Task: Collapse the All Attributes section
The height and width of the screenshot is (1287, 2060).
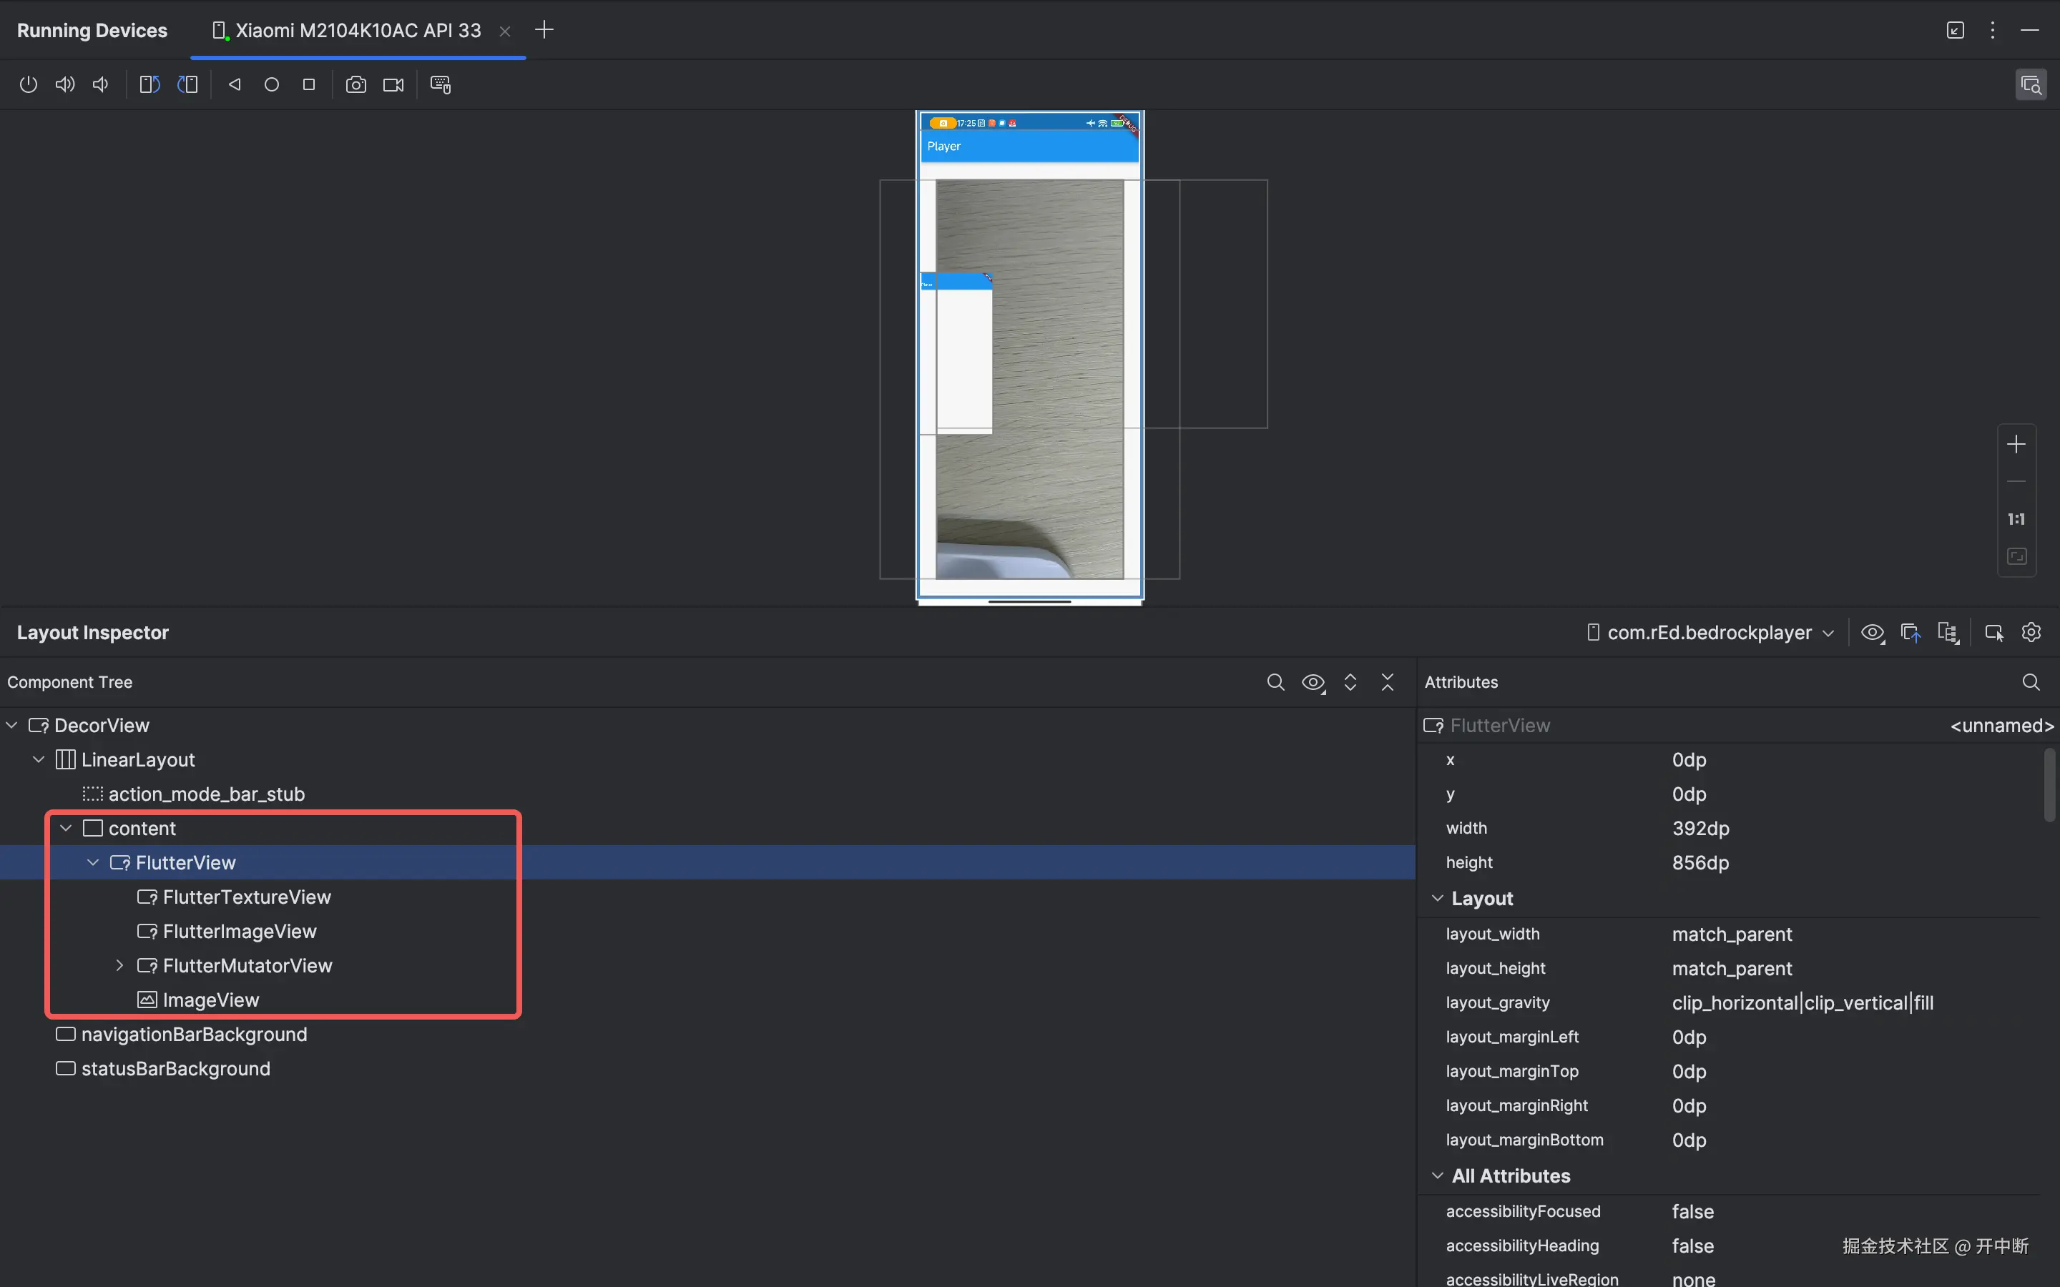Action: point(1438,1175)
